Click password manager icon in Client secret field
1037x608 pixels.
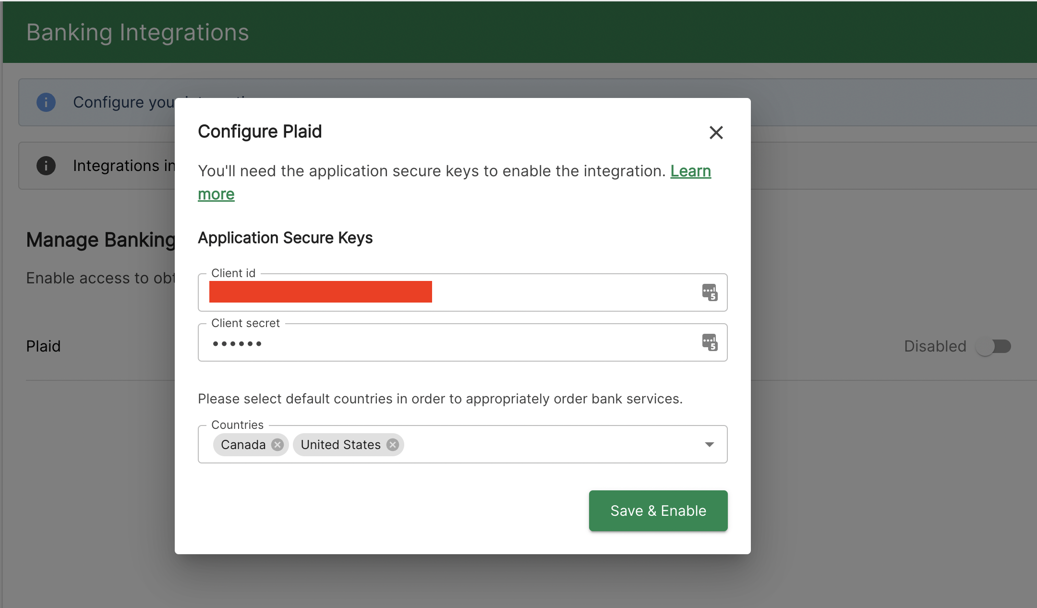click(x=710, y=342)
